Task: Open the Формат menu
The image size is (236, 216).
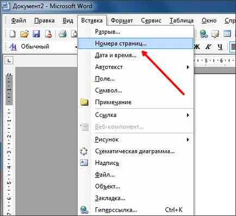Action: (122, 21)
